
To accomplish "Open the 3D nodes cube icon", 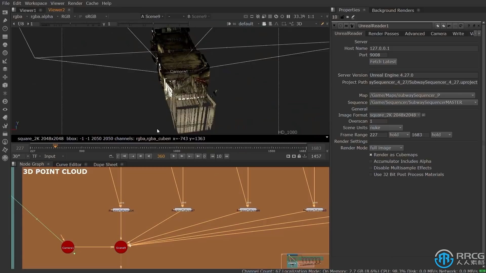I will pyautogui.click(x=5, y=85).
